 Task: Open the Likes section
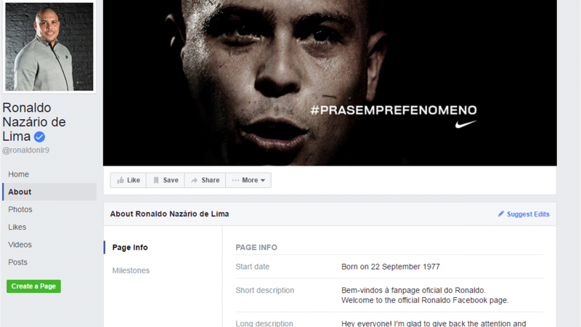(17, 227)
